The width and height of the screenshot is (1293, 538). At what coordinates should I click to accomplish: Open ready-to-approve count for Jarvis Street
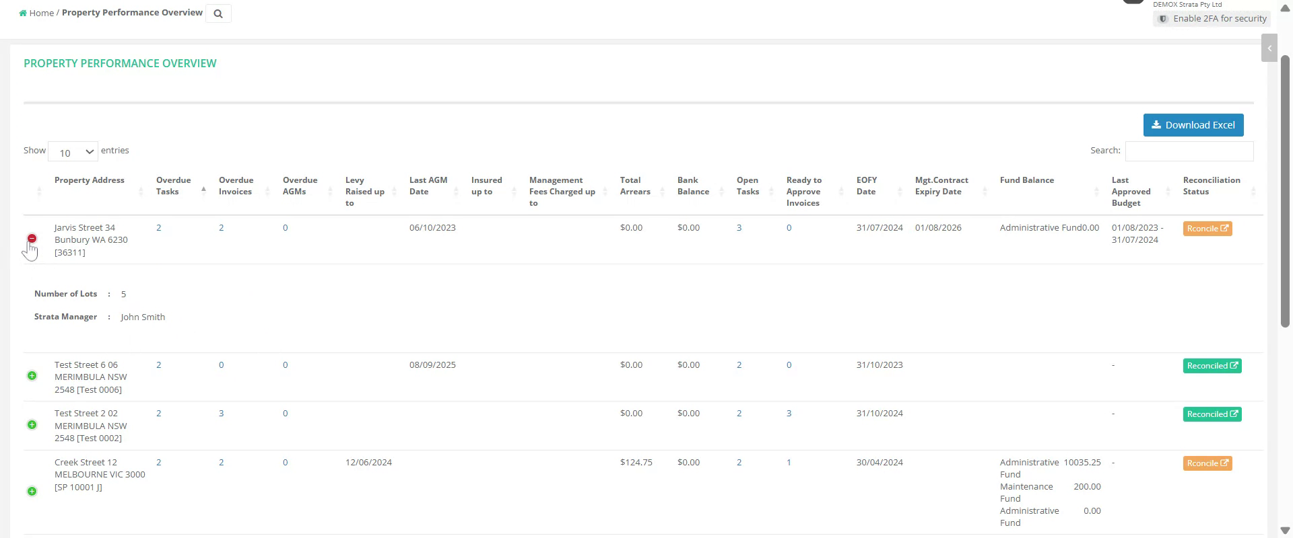coord(789,228)
